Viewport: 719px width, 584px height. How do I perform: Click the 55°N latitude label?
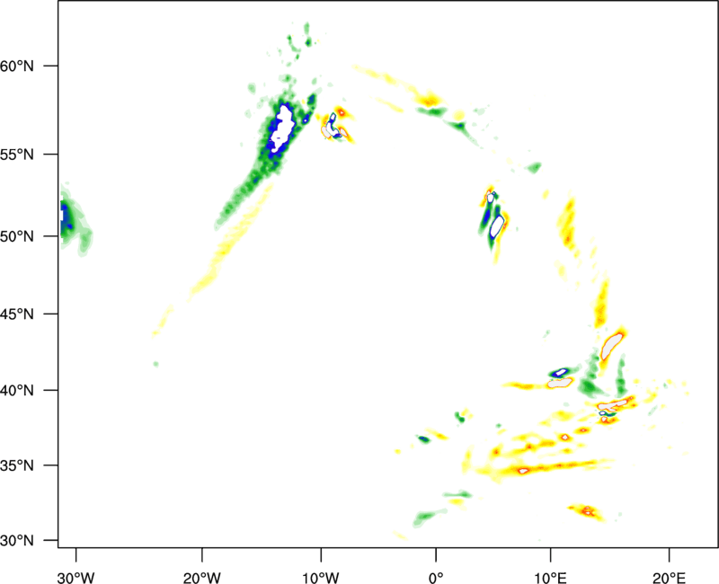pyautogui.click(x=17, y=155)
